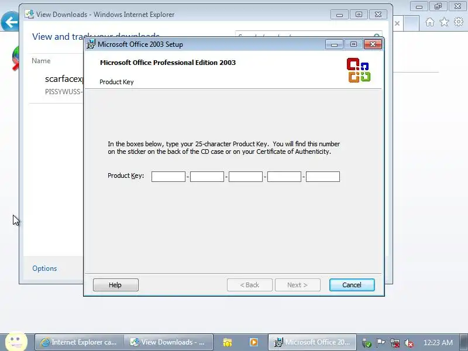Screen dimensions: 468x351
Task: Open Help in Office Setup
Action: 115,285
